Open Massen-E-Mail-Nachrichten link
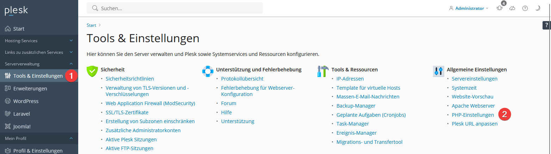 368,97
